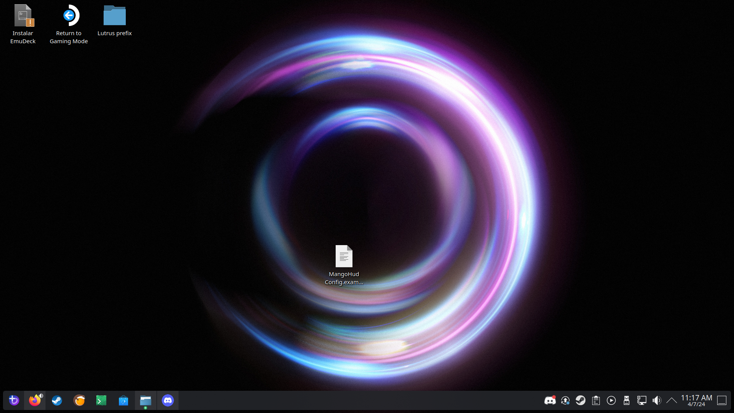Screen dimensions: 734x413
Task: Mute Firefox audio via speaker badge
Action: [x=41, y=395]
